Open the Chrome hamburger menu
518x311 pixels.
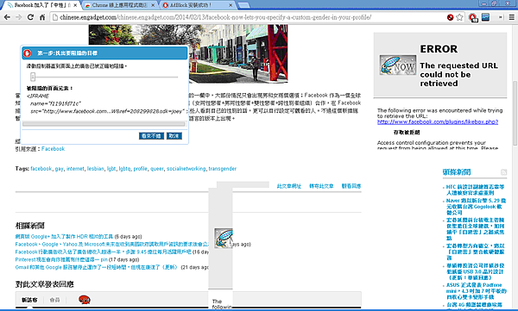tap(512, 17)
